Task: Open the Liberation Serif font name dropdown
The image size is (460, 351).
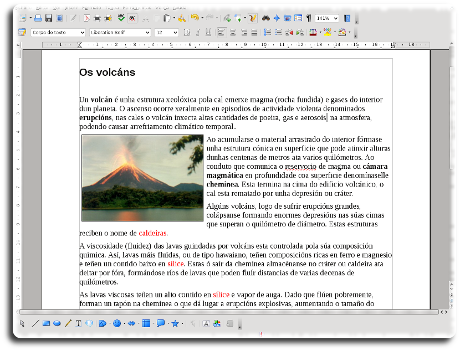Action: click(148, 32)
